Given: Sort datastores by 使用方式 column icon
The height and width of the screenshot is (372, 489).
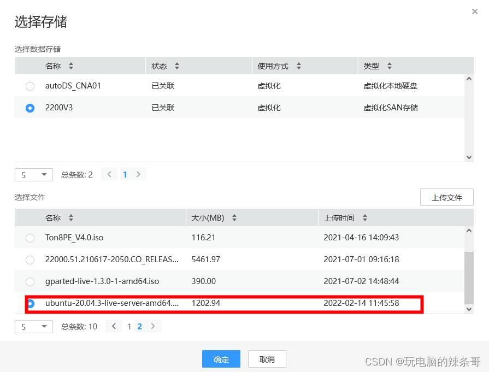Looking at the screenshot, I should (x=298, y=66).
